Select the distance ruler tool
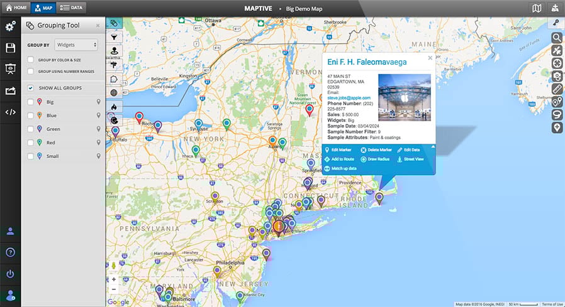The image size is (565, 307). pos(557,89)
